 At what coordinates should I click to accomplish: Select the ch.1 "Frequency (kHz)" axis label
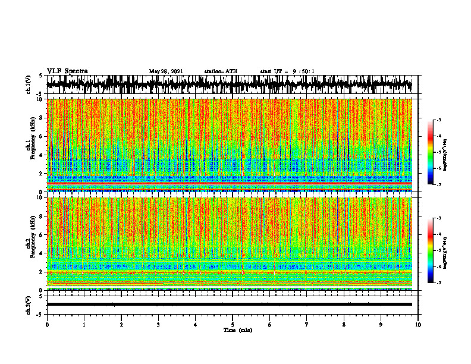pyautogui.click(x=33, y=138)
